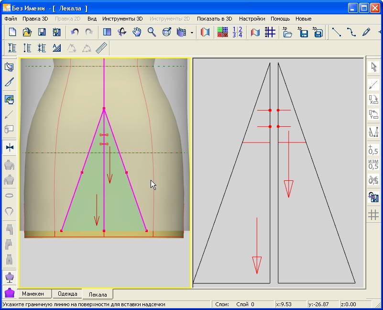Toggle the purple mannequin icon at bottom left
Viewport: 383px width, 310px height.
[9, 292]
